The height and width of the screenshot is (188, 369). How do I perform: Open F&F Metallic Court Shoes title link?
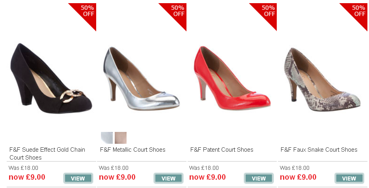click(133, 150)
